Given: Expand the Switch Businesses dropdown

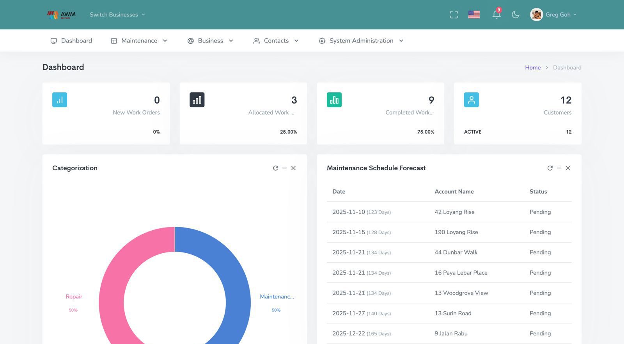Looking at the screenshot, I should click(117, 15).
